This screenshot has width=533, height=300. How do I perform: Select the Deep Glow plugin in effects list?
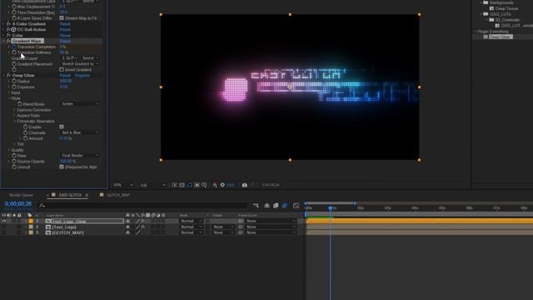(501, 37)
